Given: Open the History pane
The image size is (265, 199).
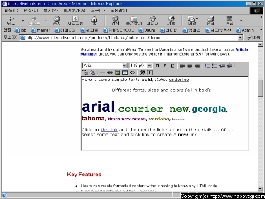Looking at the screenshot, I should pyautogui.click(x=171, y=21).
